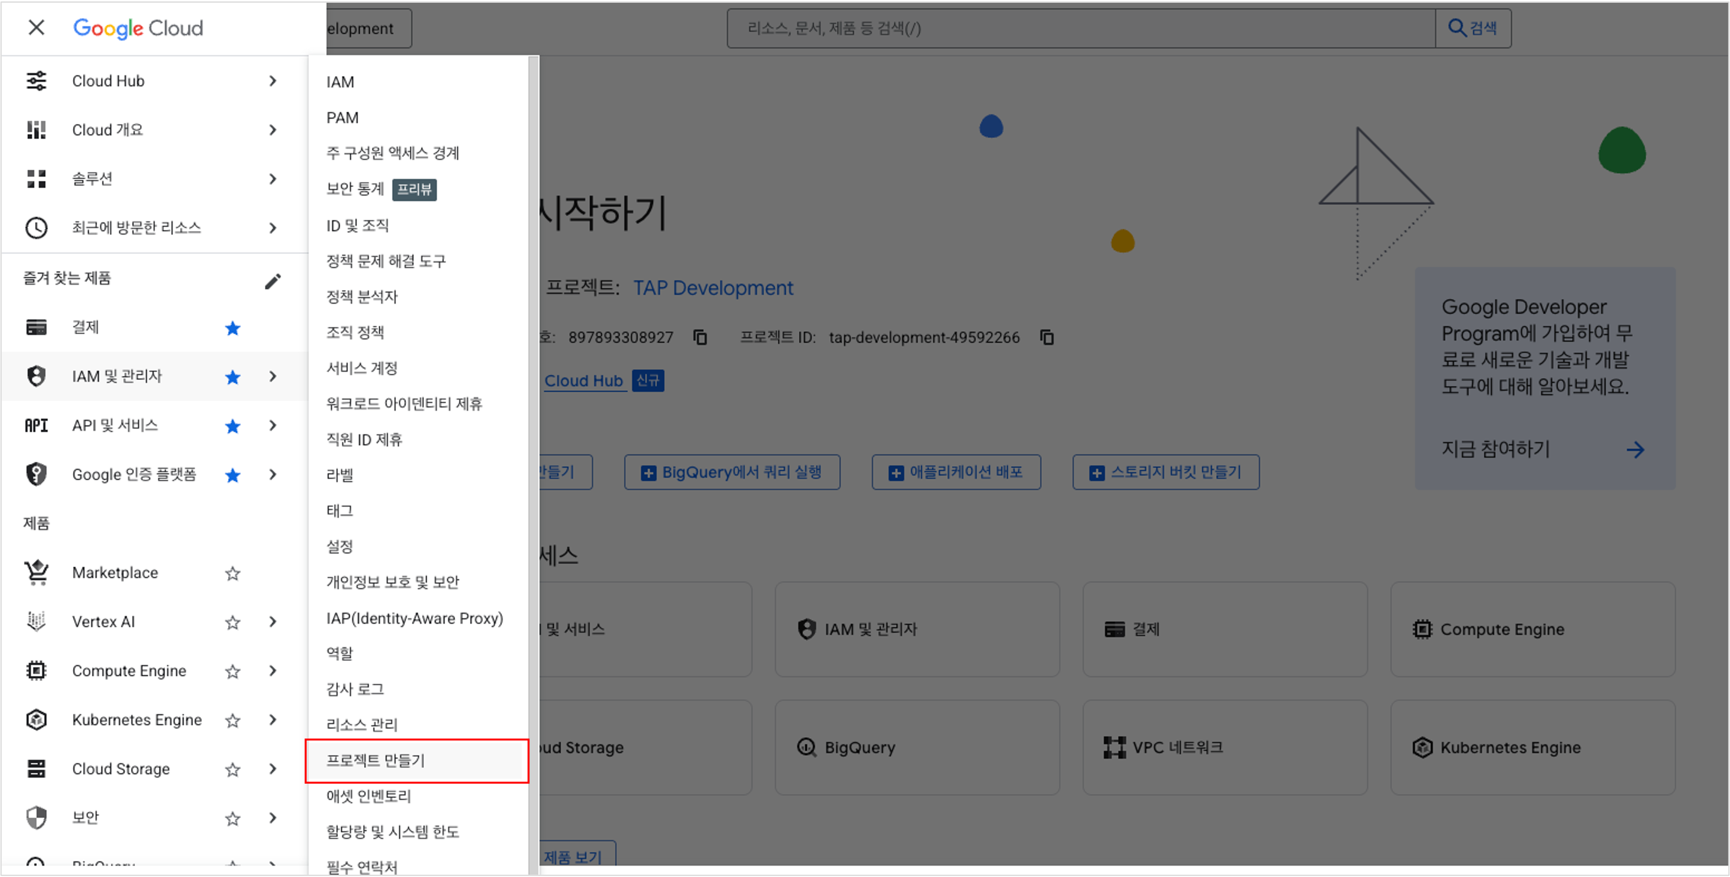
Task: Expand the Cloud Hub submenu chevron
Action: pos(273,80)
